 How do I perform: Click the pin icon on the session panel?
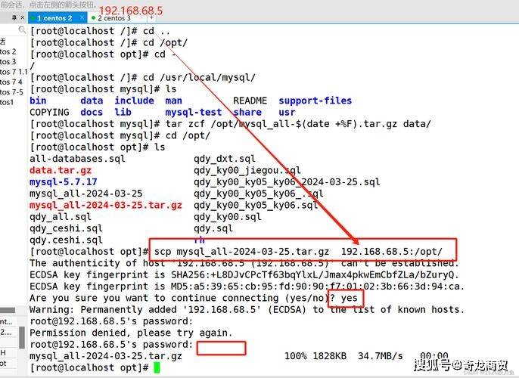click(14, 17)
